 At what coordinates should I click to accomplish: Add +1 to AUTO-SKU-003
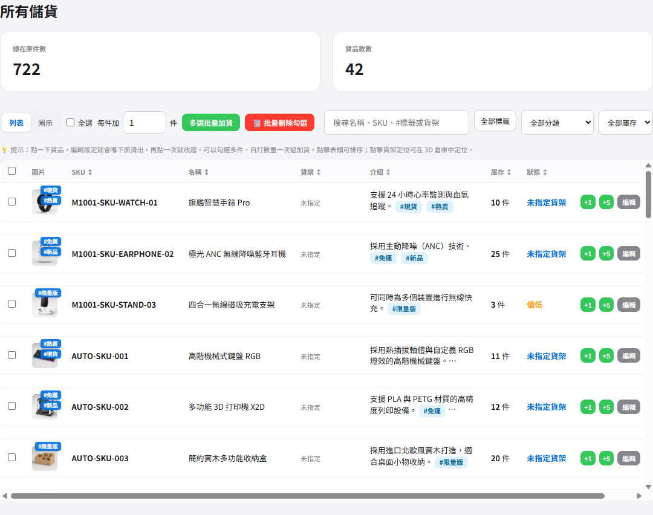[x=588, y=458]
